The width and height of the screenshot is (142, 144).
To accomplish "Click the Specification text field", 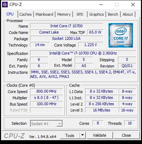I will 83,53.
